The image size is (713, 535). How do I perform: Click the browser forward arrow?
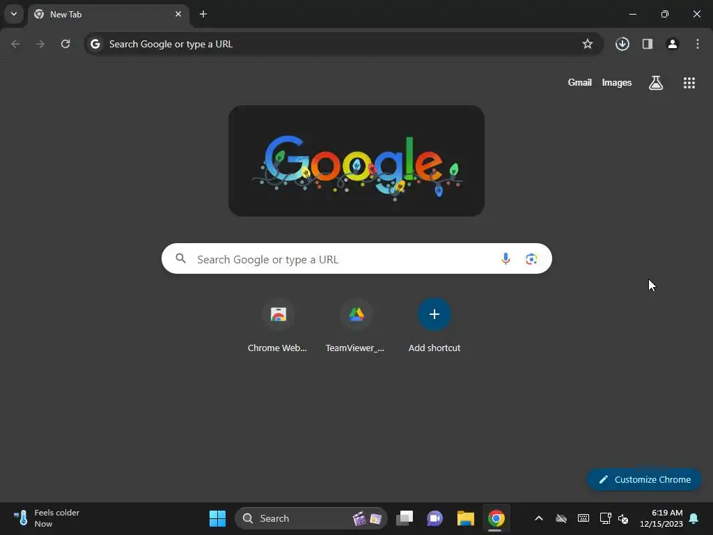coord(40,44)
